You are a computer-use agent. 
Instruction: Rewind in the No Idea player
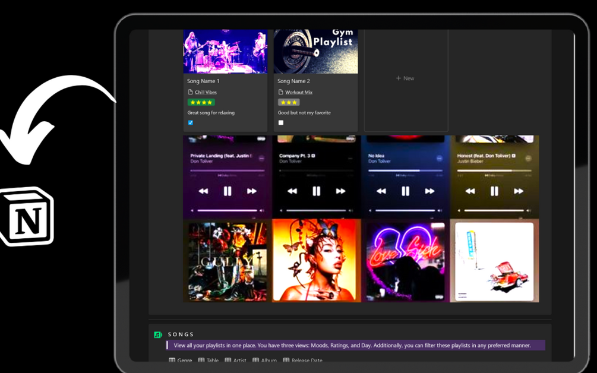[381, 191]
